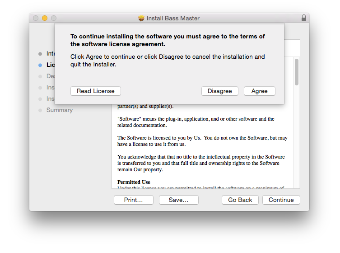Click the Permitted Use heading
This screenshot has height=253, width=340.
tap(134, 182)
